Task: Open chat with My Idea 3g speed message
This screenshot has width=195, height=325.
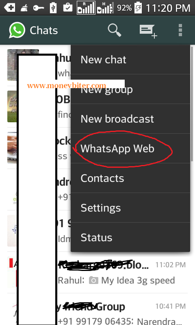Action: (x=97, y=272)
